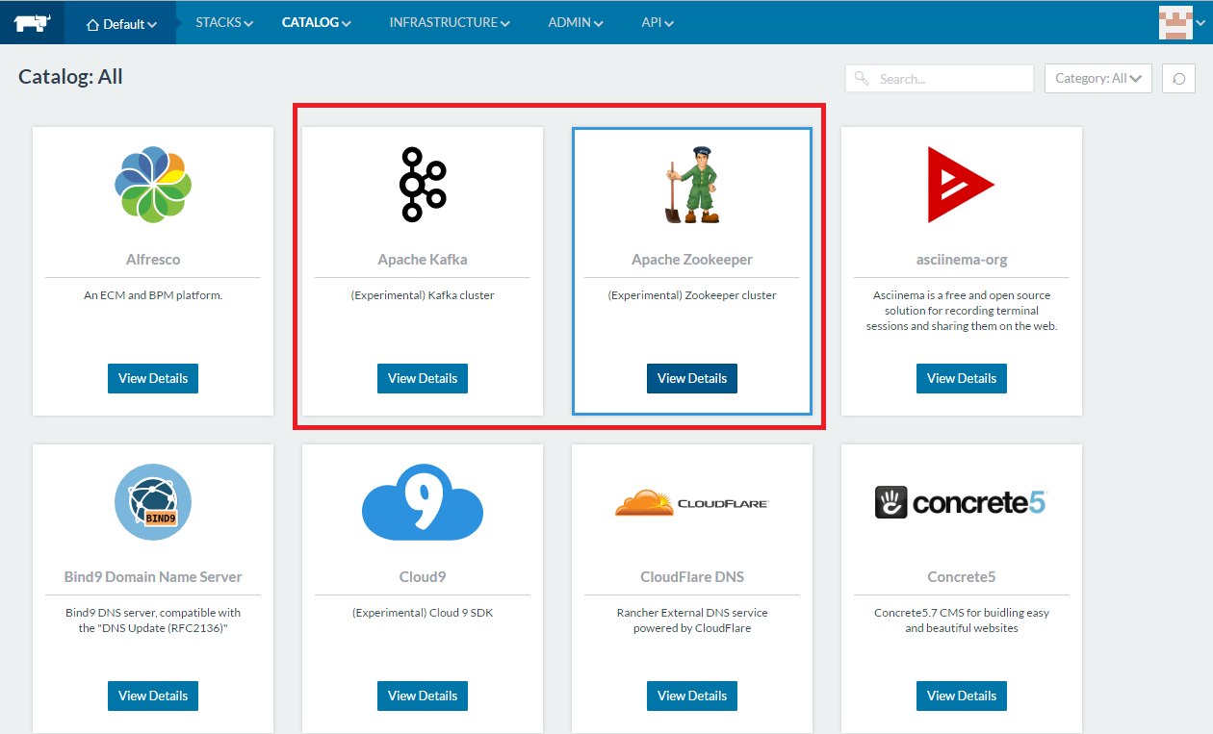Click the 'asciinema-org' card title
1213x734 pixels.
tap(962, 260)
